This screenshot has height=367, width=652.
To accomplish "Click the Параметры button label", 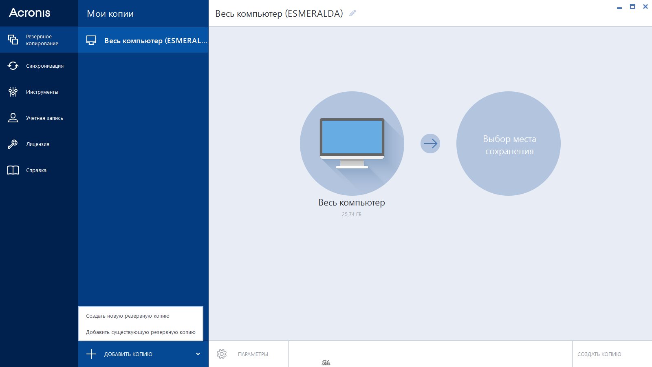I will (253, 354).
